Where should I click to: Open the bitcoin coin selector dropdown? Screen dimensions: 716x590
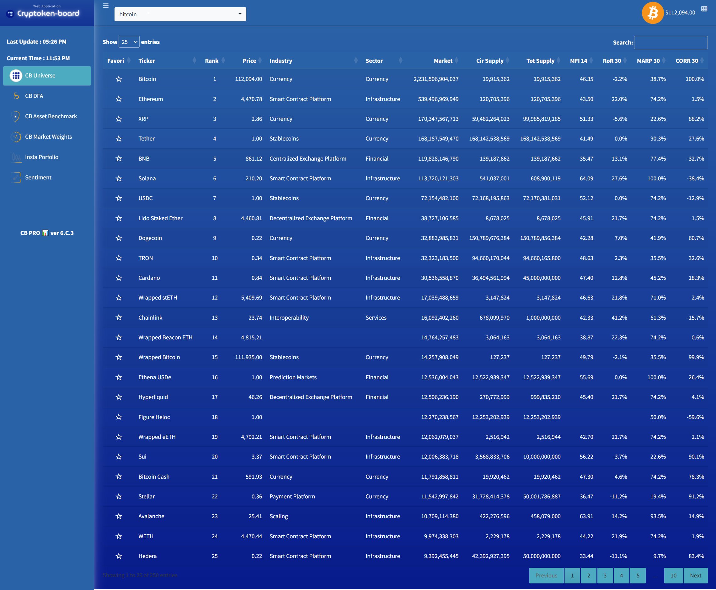coord(180,14)
